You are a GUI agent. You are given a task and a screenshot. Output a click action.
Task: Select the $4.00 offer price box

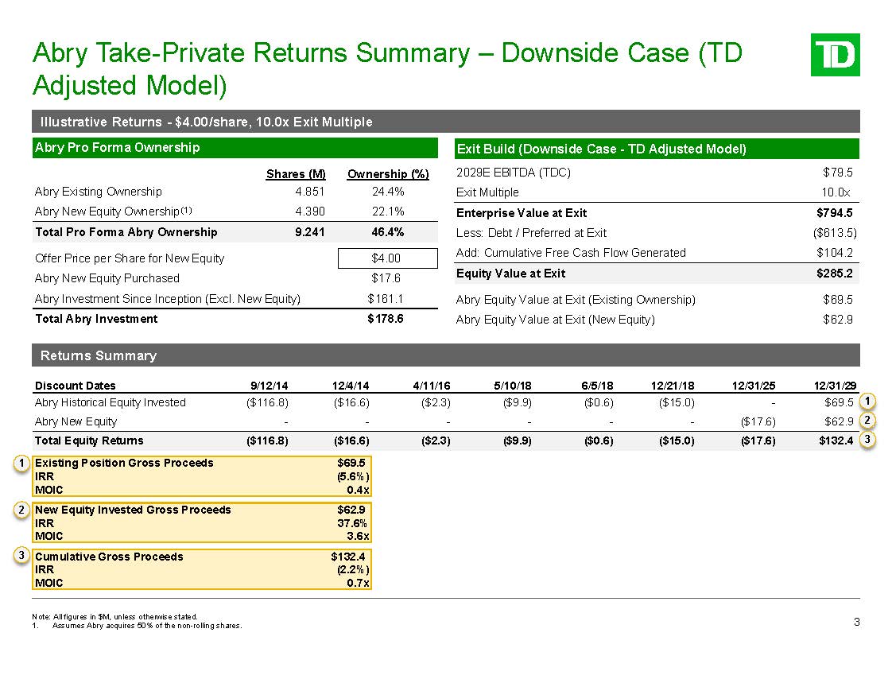(x=387, y=258)
